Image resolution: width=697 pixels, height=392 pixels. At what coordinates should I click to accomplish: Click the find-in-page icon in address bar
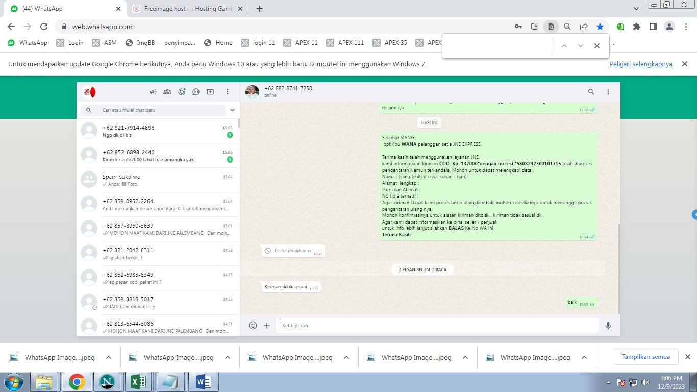pyautogui.click(x=551, y=27)
